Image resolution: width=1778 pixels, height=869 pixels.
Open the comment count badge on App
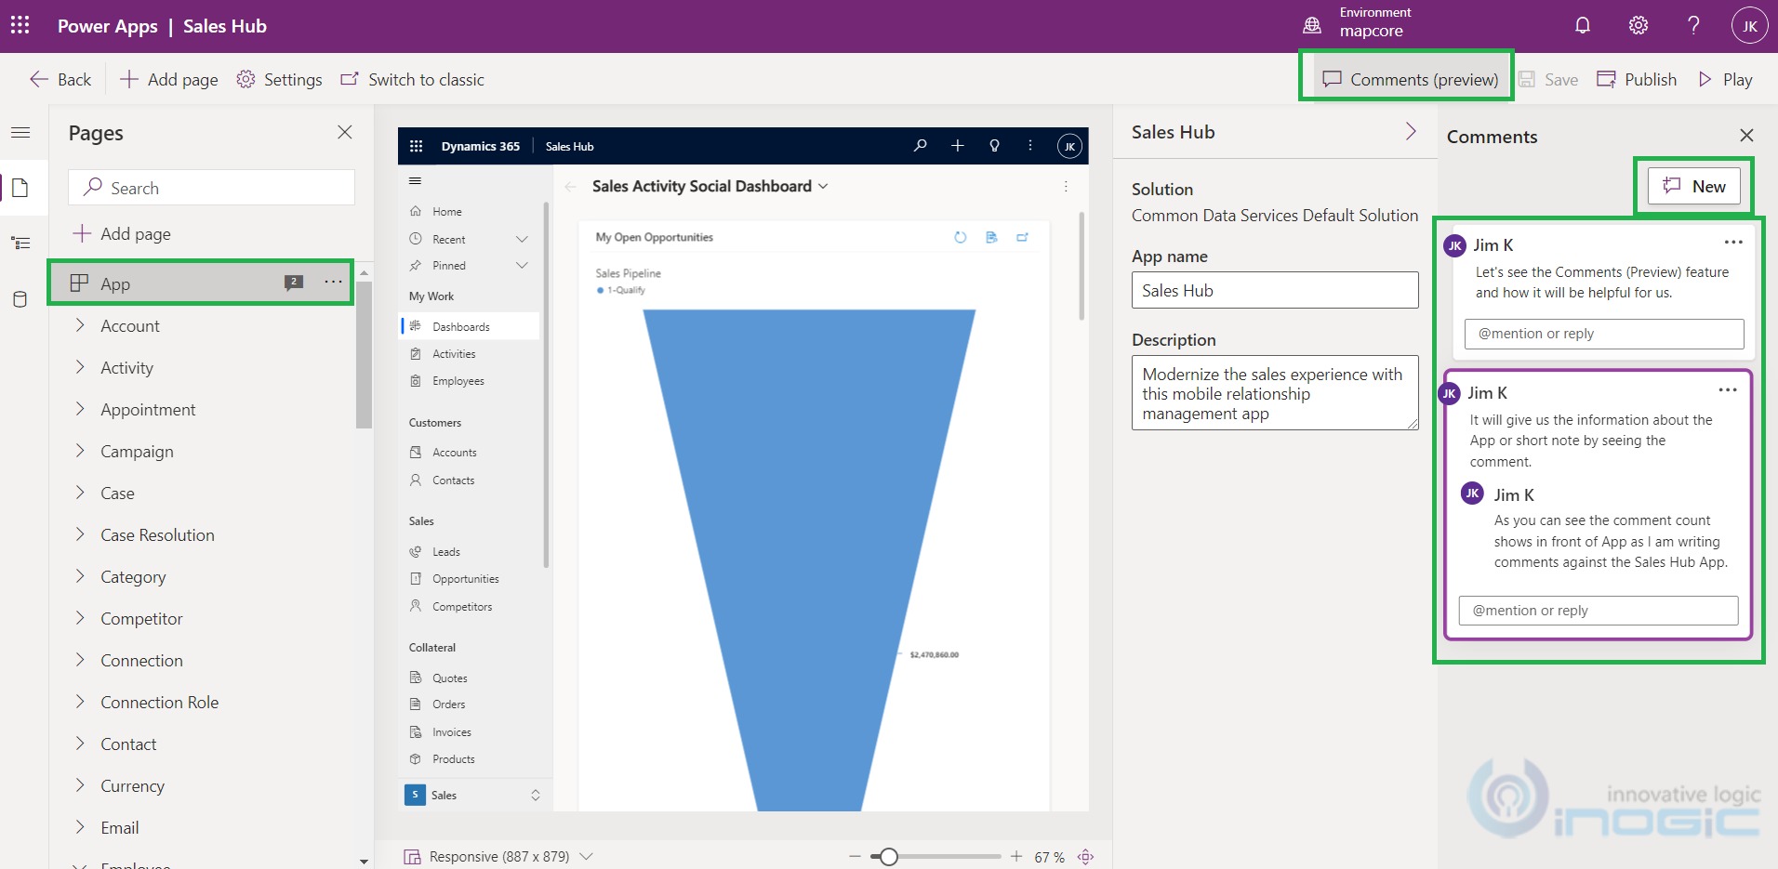point(294,282)
